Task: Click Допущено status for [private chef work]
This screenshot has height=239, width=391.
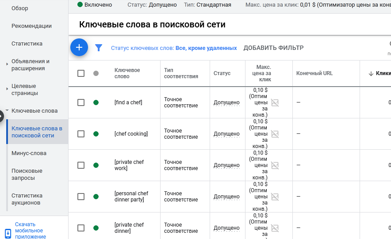Action: pos(226,165)
